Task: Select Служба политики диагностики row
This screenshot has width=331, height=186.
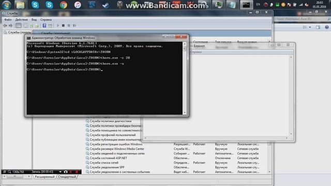Action: click(x=110, y=121)
